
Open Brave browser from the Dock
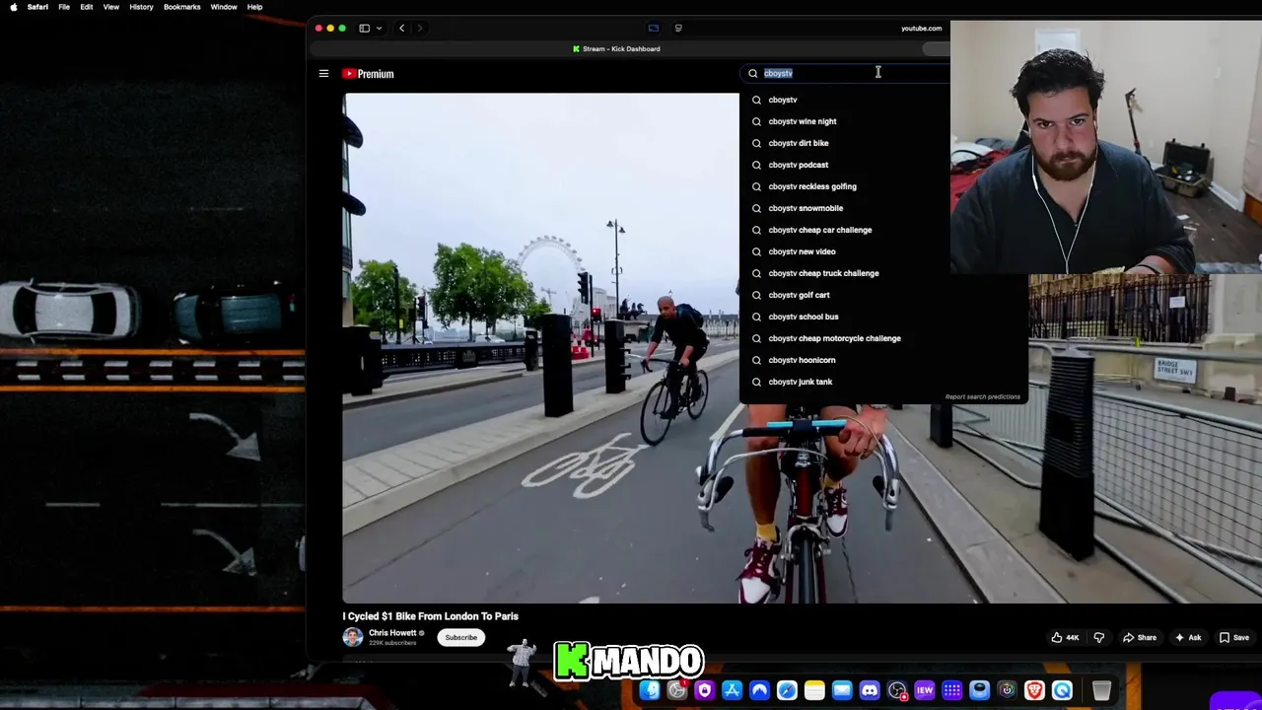click(1034, 691)
